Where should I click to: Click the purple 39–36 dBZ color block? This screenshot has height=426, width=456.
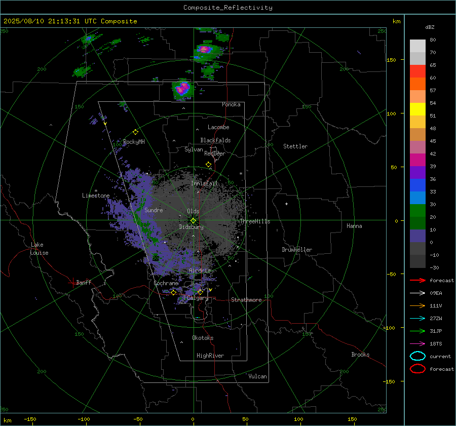[417, 172]
